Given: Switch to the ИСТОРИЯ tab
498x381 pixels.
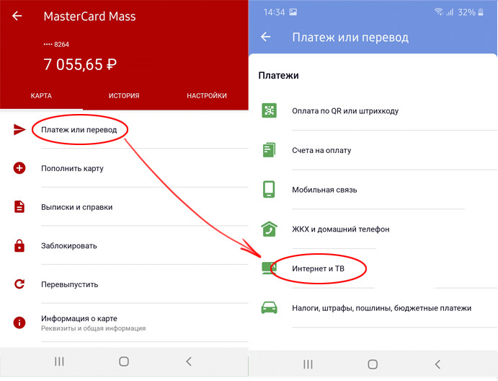Looking at the screenshot, I should tap(124, 95).
